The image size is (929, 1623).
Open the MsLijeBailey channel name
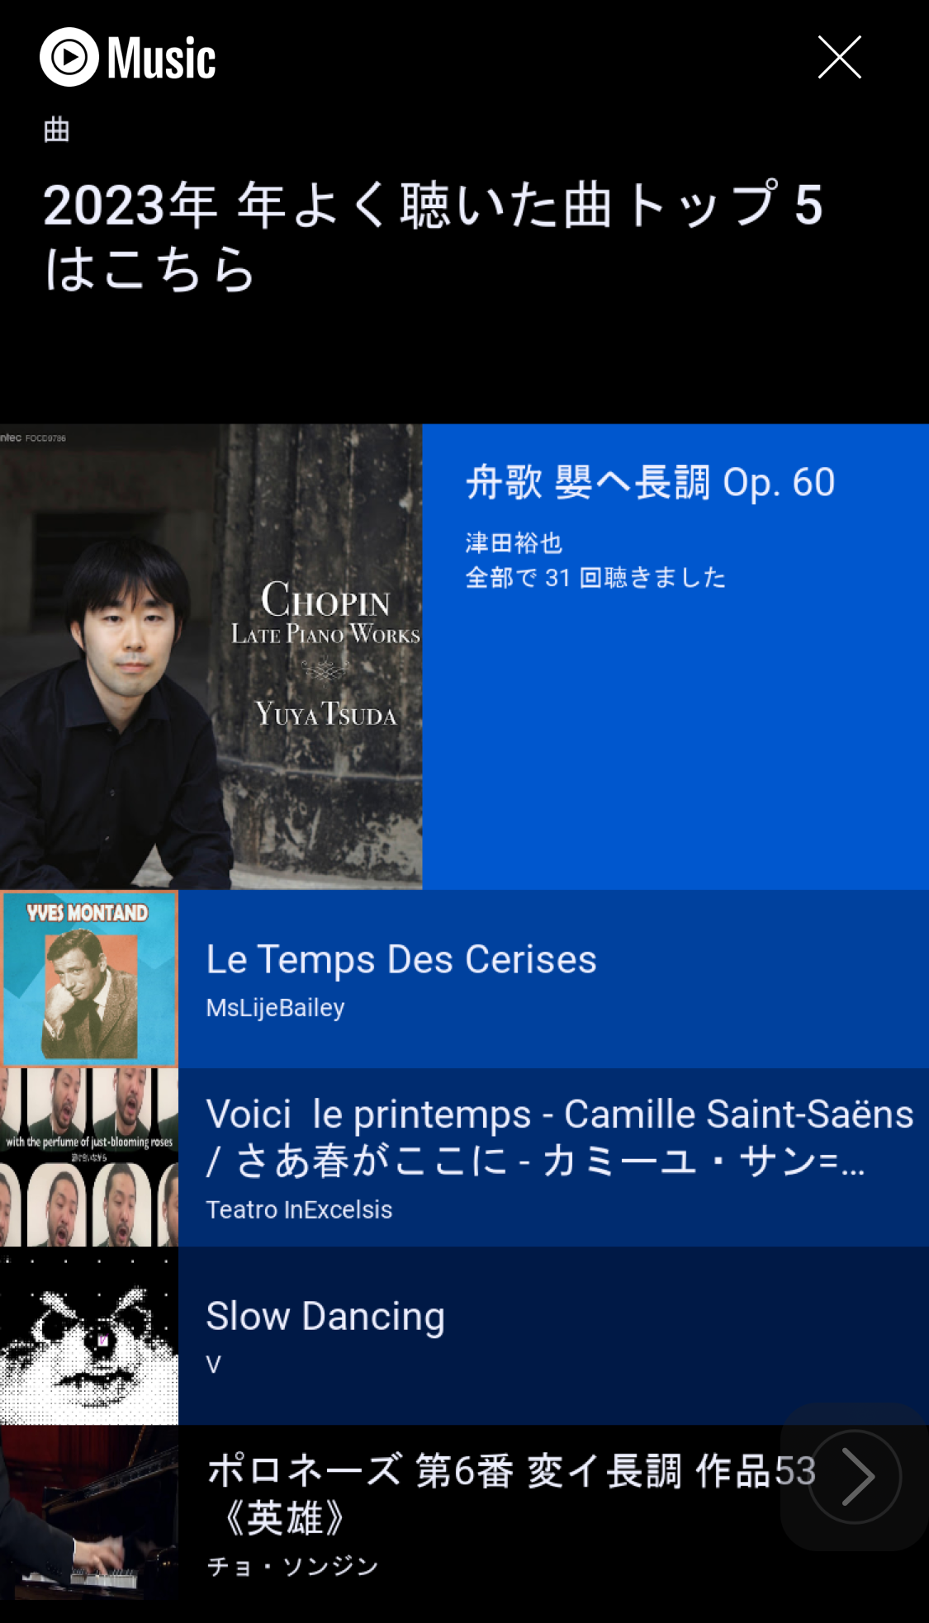[x=275, y=1008]
